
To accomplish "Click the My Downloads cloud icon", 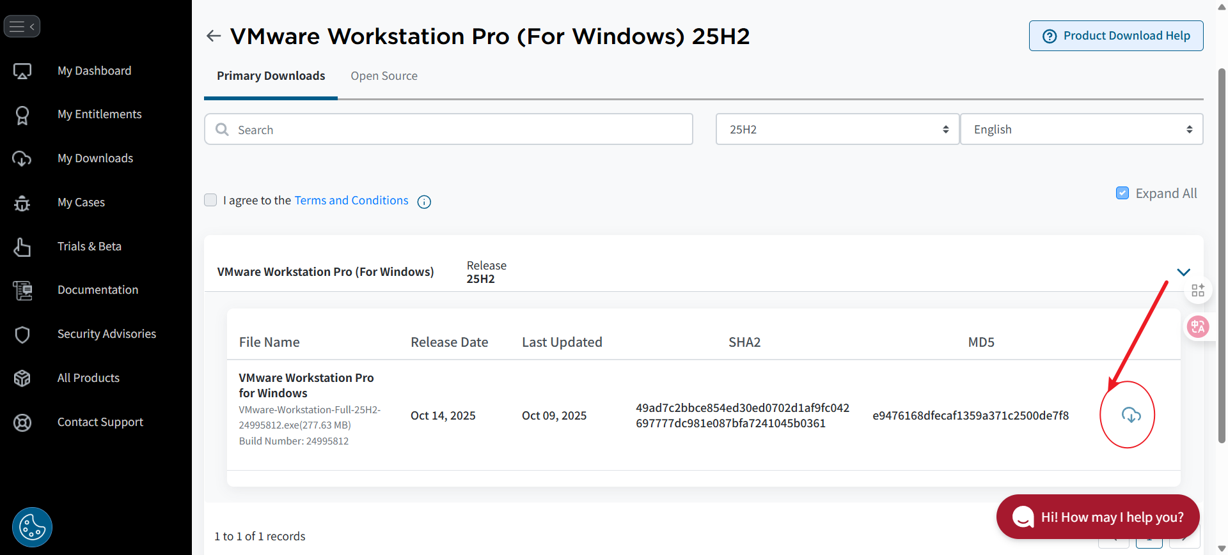I will [x=22, y=158].
